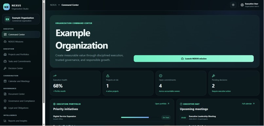Viewport: 264px width, 126px height.
Task: Open the Projects at risk card
Action: (128, 83)
